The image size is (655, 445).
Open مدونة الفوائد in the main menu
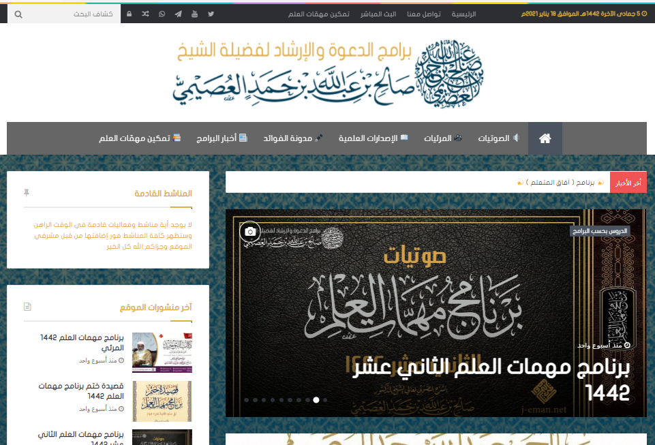point(293,138)
